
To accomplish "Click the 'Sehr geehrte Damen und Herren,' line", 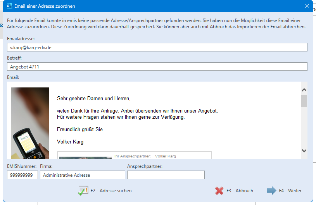I will [94, 99].
